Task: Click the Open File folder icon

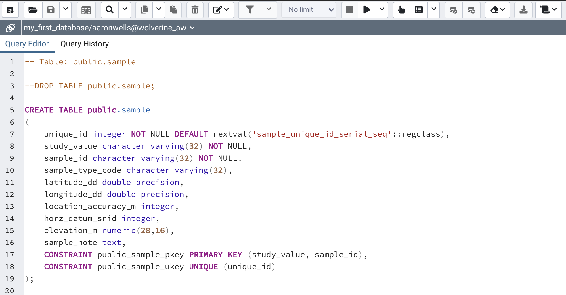Action: point(33,10)
